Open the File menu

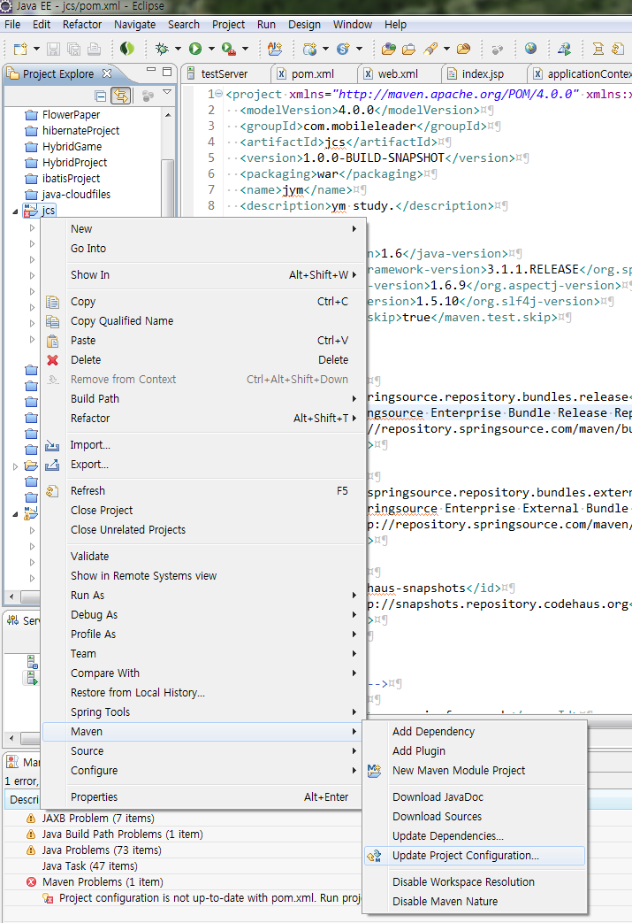tap(12, 25)
